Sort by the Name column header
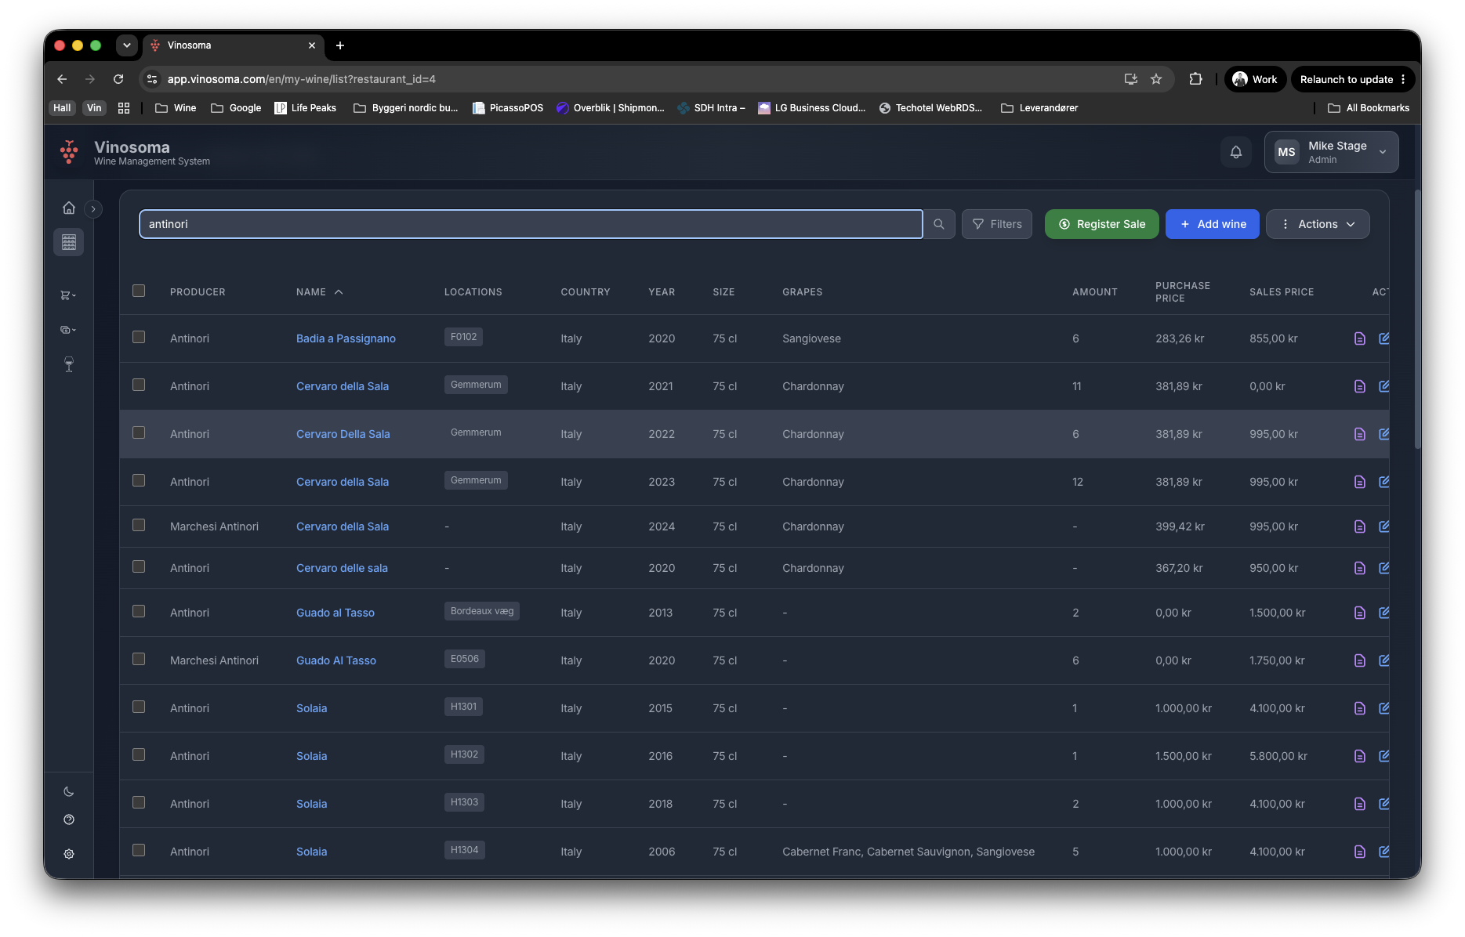This screenshot has width=1465, height=937. pos(319,292)
